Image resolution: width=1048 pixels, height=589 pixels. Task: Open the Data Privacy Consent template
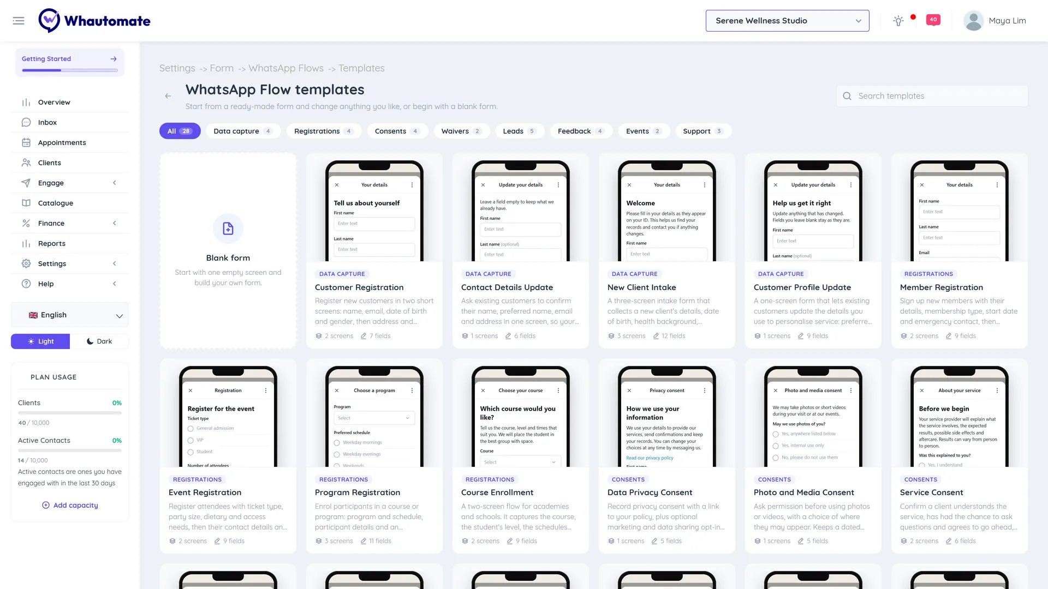667,456
